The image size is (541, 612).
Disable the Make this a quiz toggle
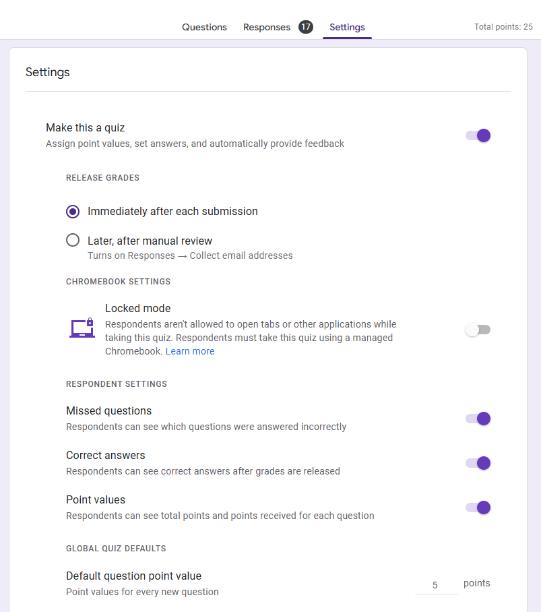(x=478, y=135)
